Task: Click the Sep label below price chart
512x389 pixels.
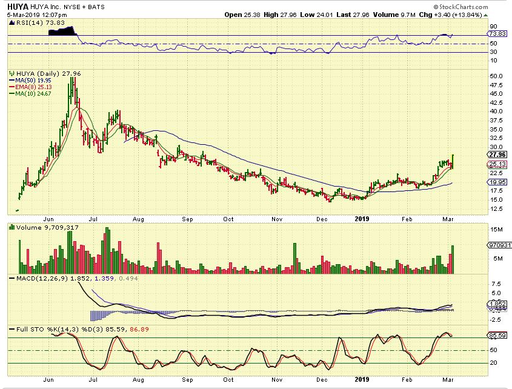Action: (187, 219)
